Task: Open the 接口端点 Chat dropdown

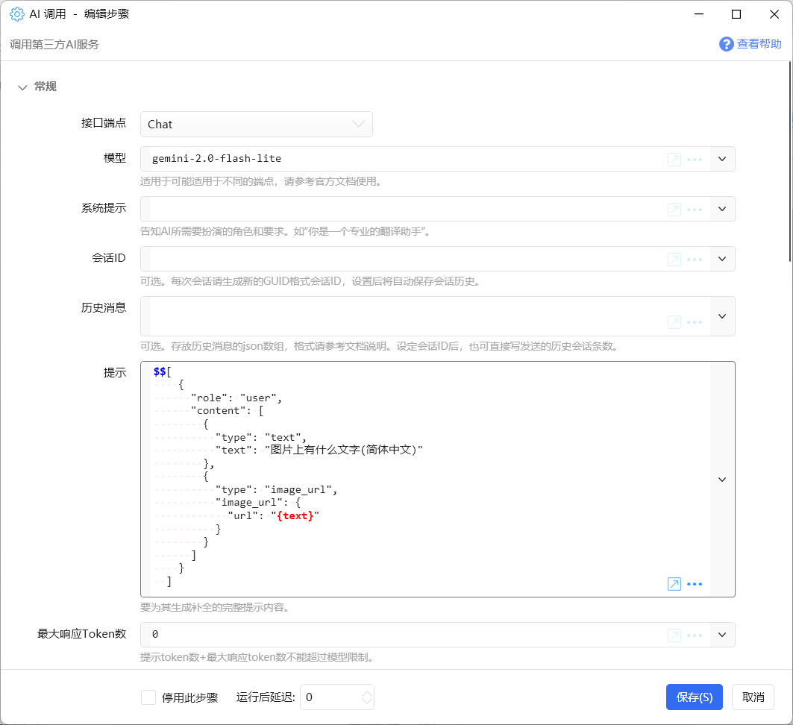Action: click(x=257, y=125)
